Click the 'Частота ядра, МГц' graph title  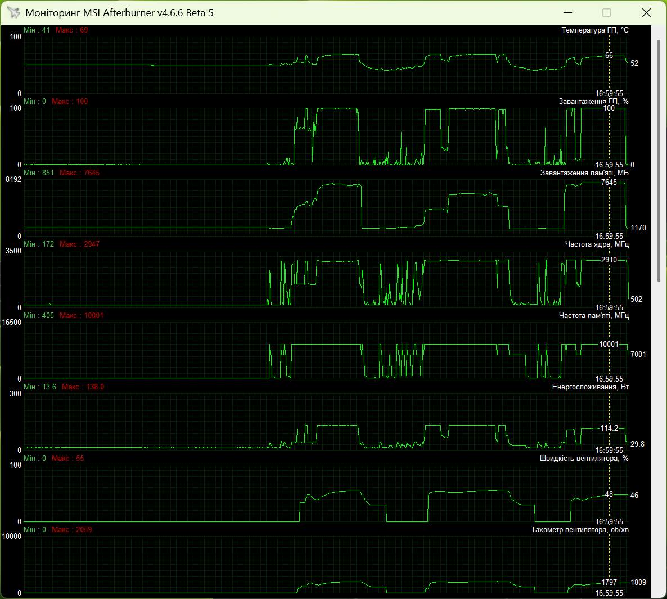596,244
